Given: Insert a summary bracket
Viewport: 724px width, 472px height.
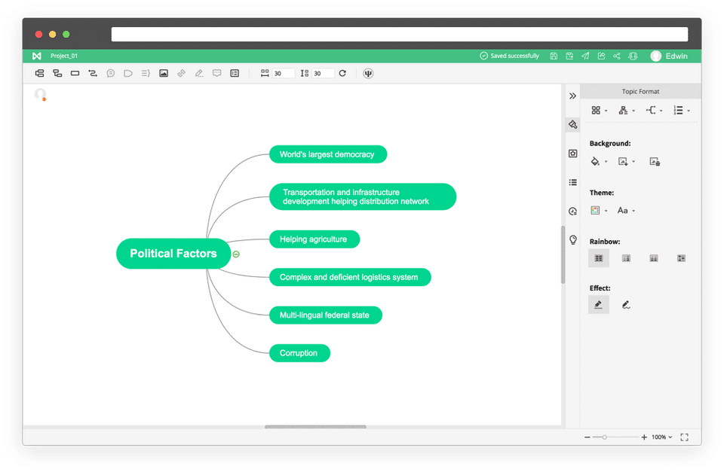Looking at the screenshot, I should point(146,73).
